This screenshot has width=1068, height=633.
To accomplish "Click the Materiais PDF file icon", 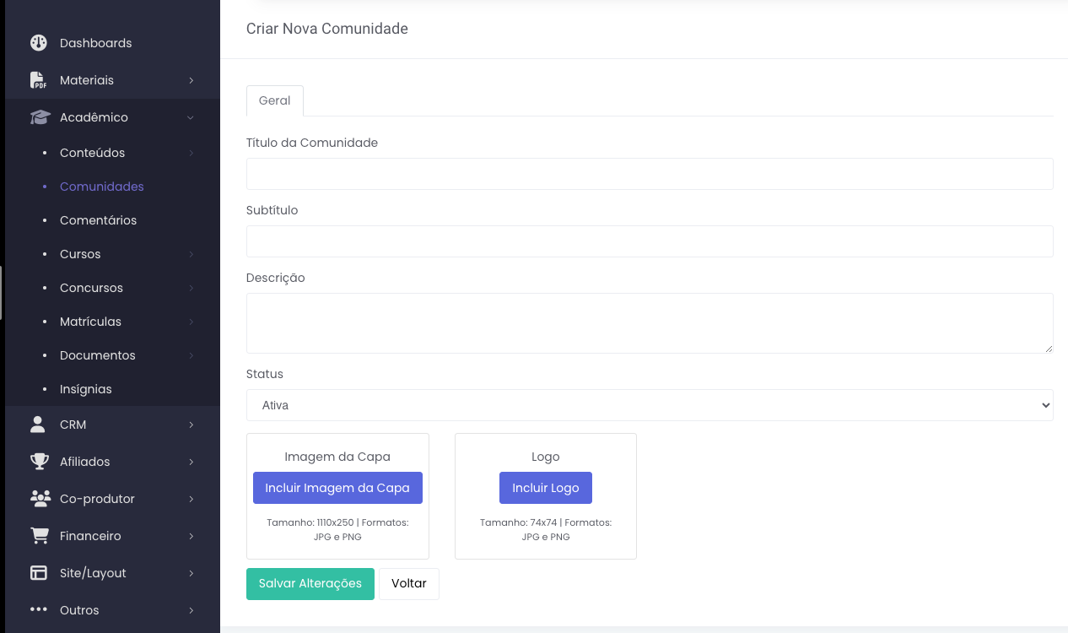I will (39, 80).
